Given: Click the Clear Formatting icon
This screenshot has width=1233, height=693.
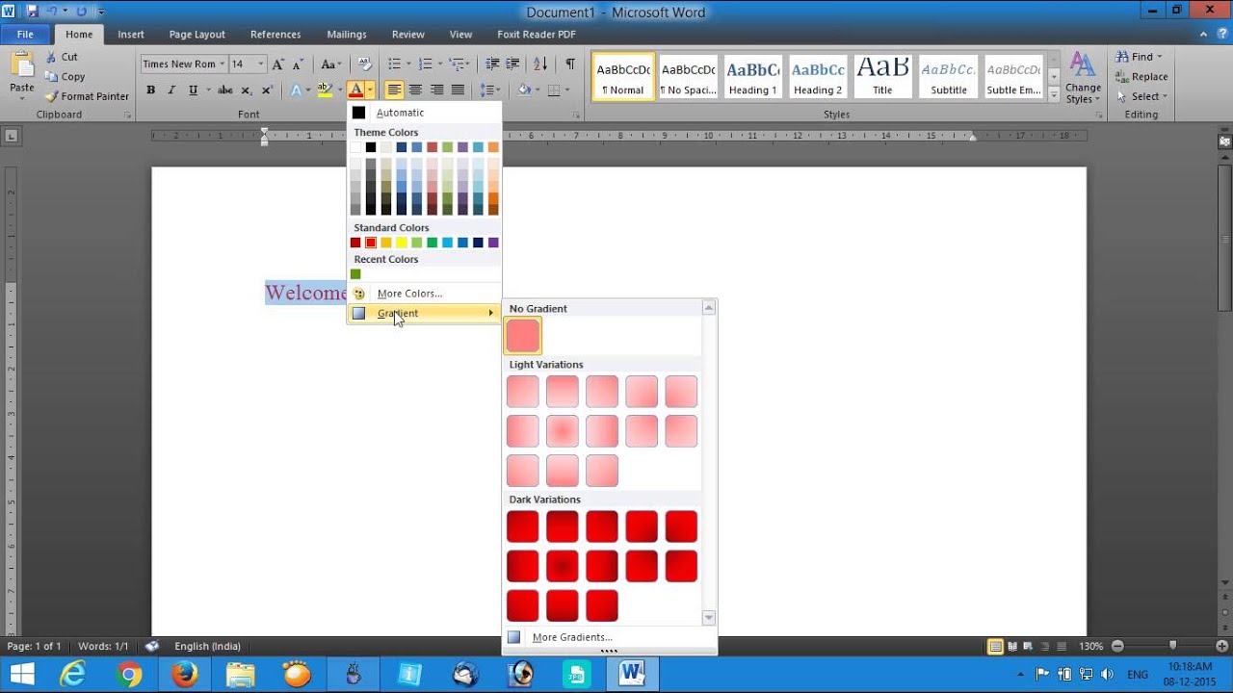Looking at the screenshot, I should tap(364, 64).
